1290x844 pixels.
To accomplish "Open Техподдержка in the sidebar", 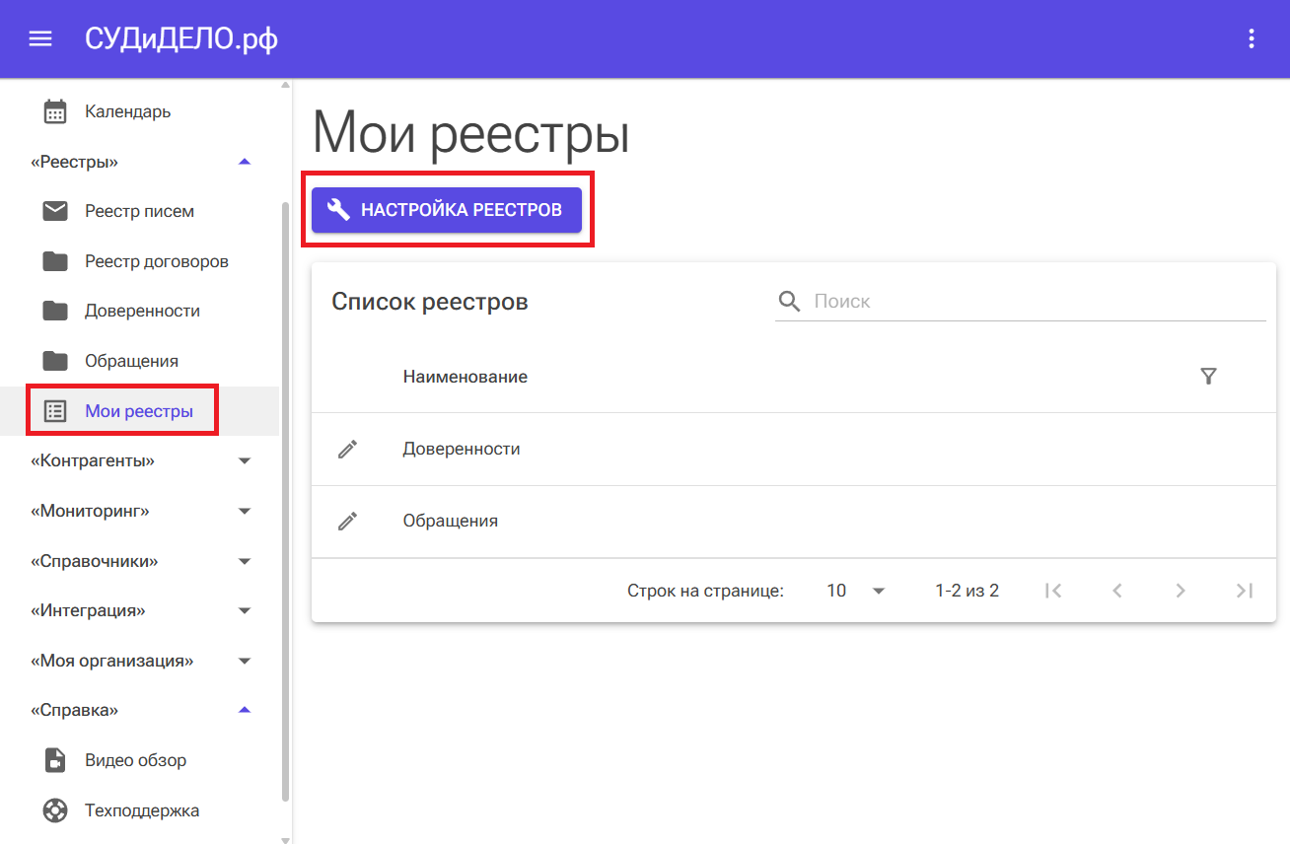I will [x=141, y=810].
